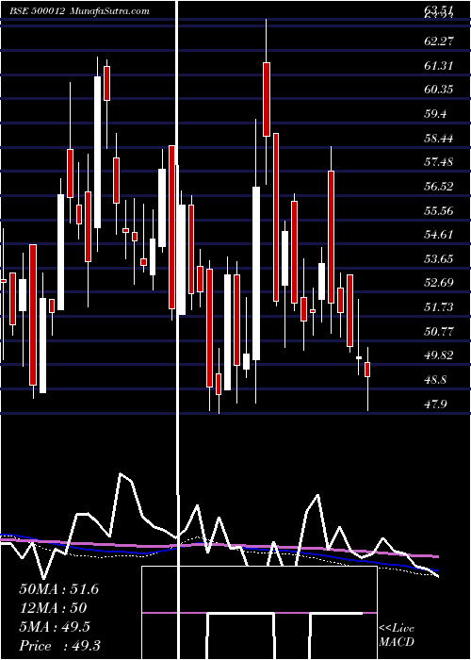Click the 56.52 price axis label
Viewport: 471px width, 660px height.
439,187
